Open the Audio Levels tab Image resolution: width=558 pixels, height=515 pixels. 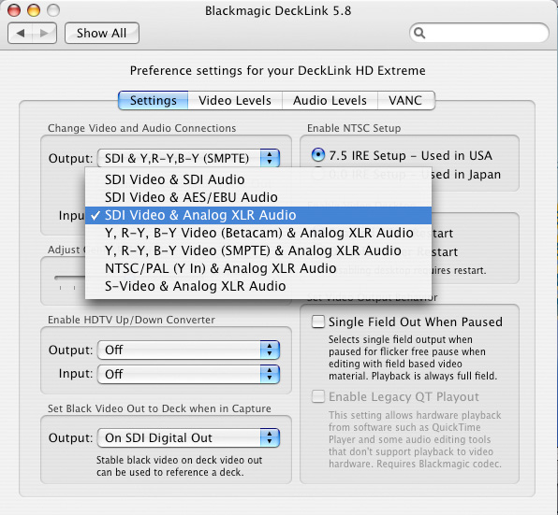pos(330,101)
